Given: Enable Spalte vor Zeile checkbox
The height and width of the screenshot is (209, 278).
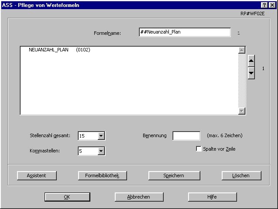Looking at the screenshot, I should click(x=199, y=149).
